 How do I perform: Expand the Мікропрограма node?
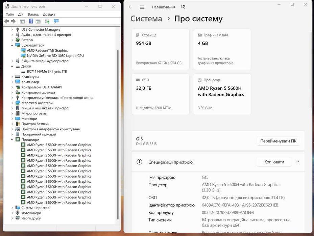click(12, 113)
